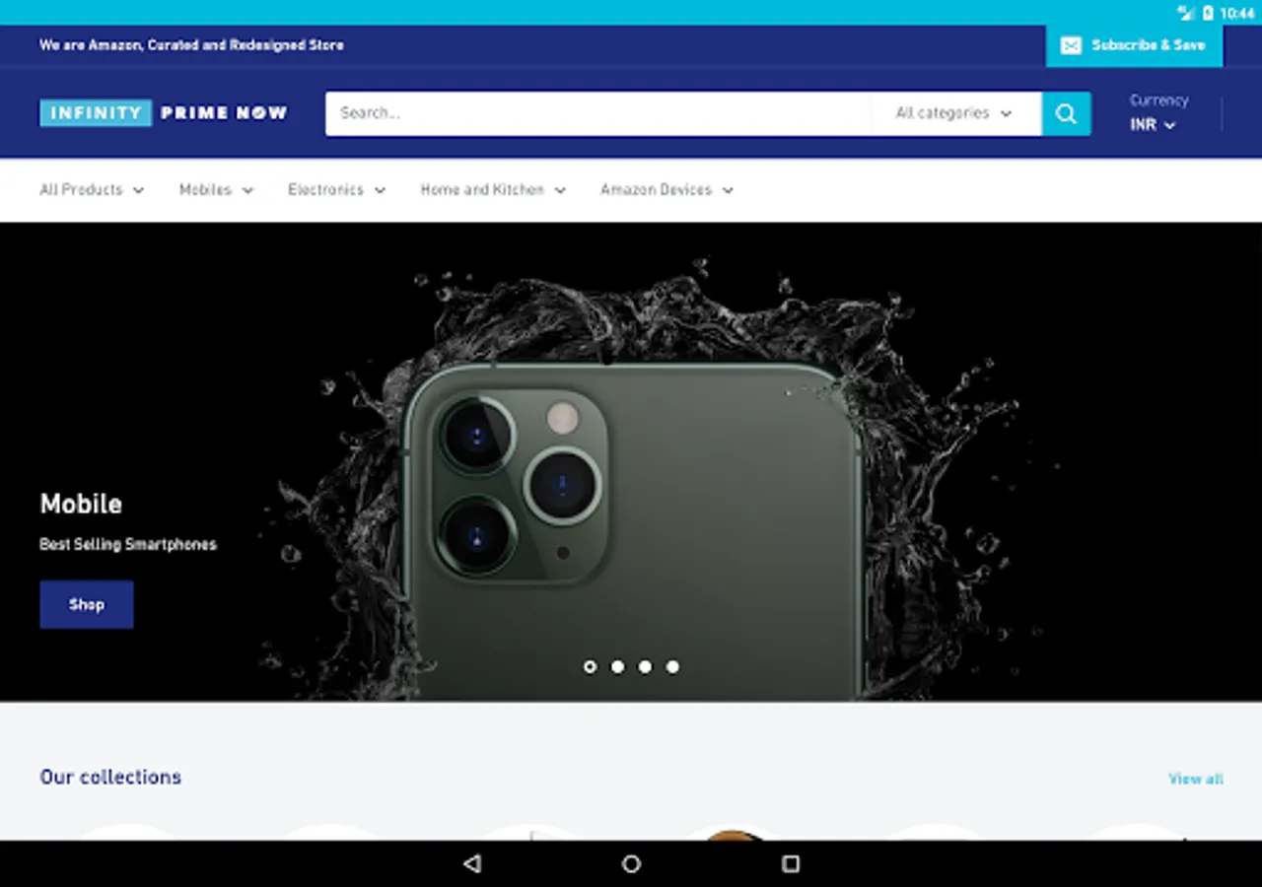
Task: Click the Shop button on banner
Action: [x=87, y=604]
